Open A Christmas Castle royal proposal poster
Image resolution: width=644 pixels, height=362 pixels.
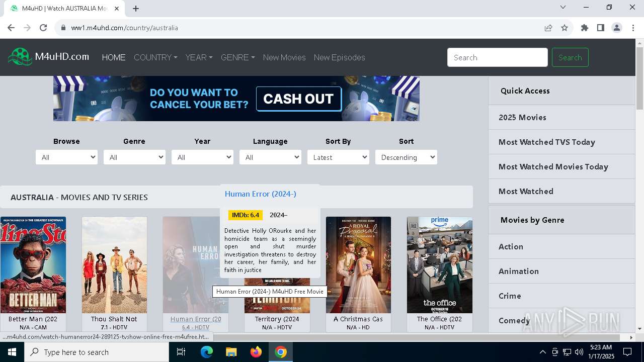(x=358, y=265)
